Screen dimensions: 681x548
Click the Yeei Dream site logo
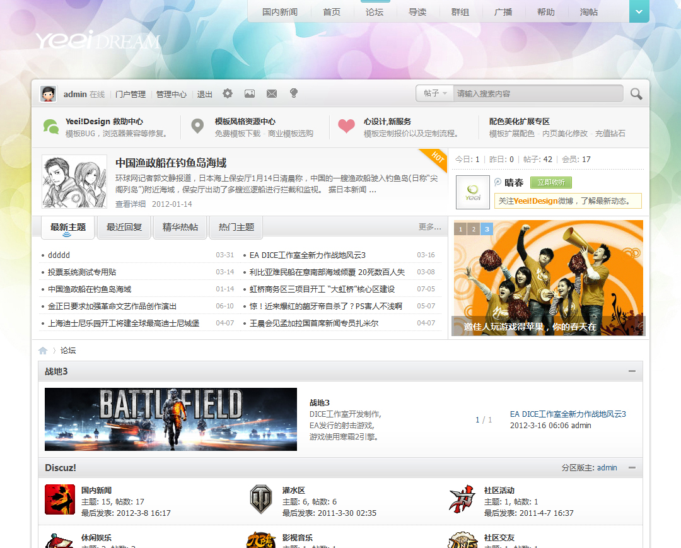(98, 40)
